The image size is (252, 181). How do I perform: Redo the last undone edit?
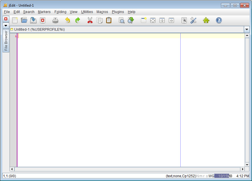pyautogui.click(x=78, y=20)
